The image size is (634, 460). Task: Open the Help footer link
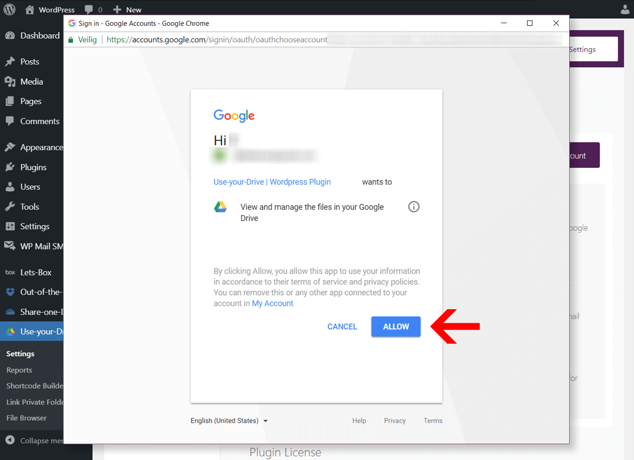(359, 421)
